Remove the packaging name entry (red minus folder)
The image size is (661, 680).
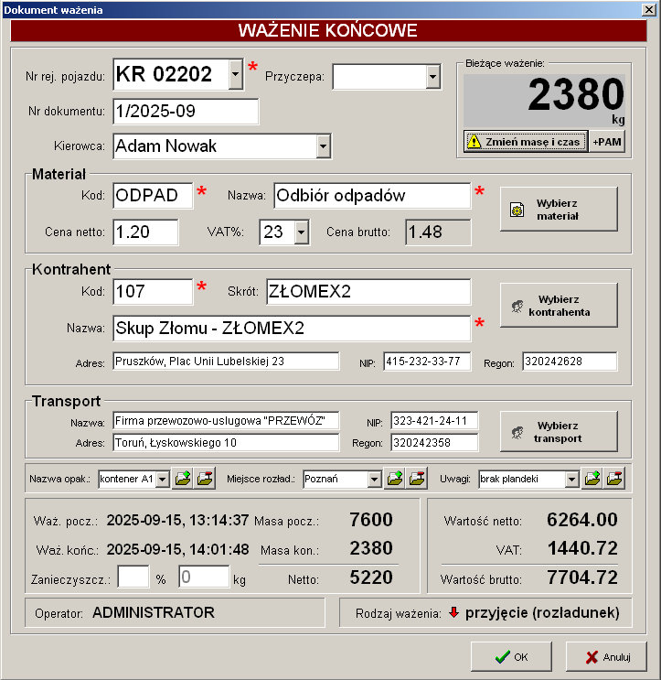(x=205, y=479)
